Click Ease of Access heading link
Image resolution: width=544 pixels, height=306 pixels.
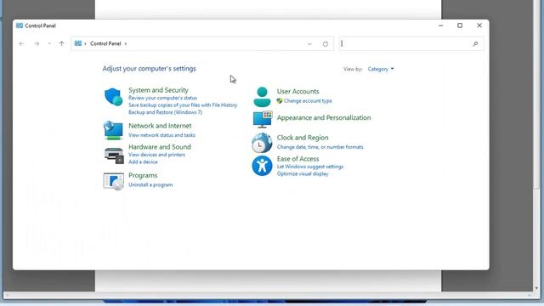coord(297,159)
